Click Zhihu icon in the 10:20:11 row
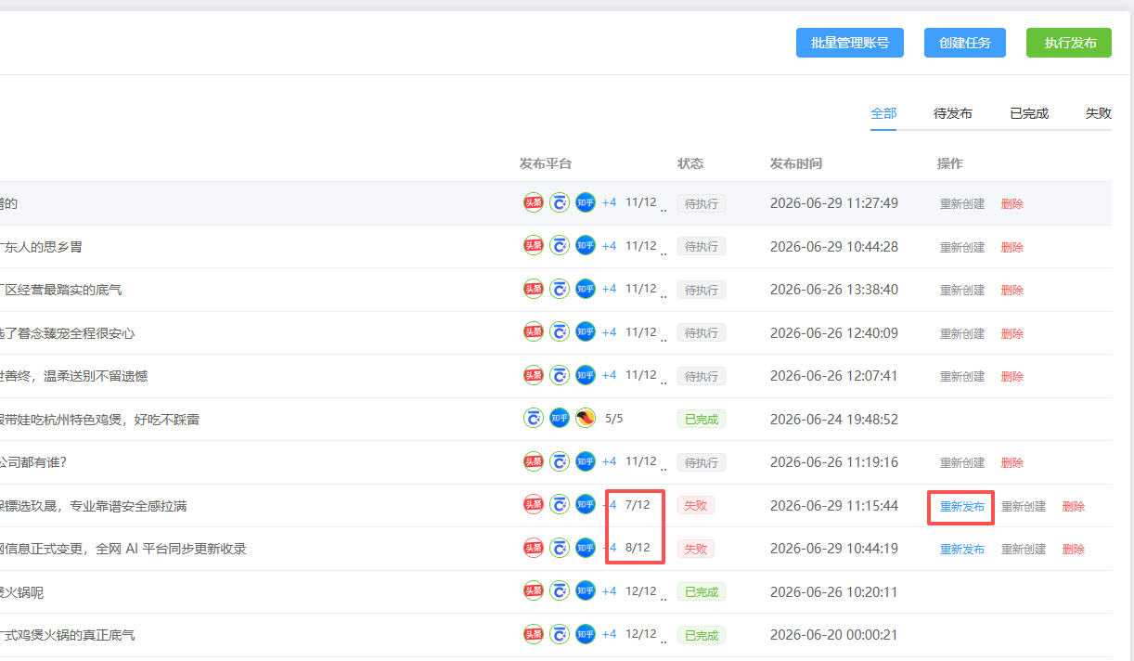Viewport: 1134px width, 661px height. 586,591
